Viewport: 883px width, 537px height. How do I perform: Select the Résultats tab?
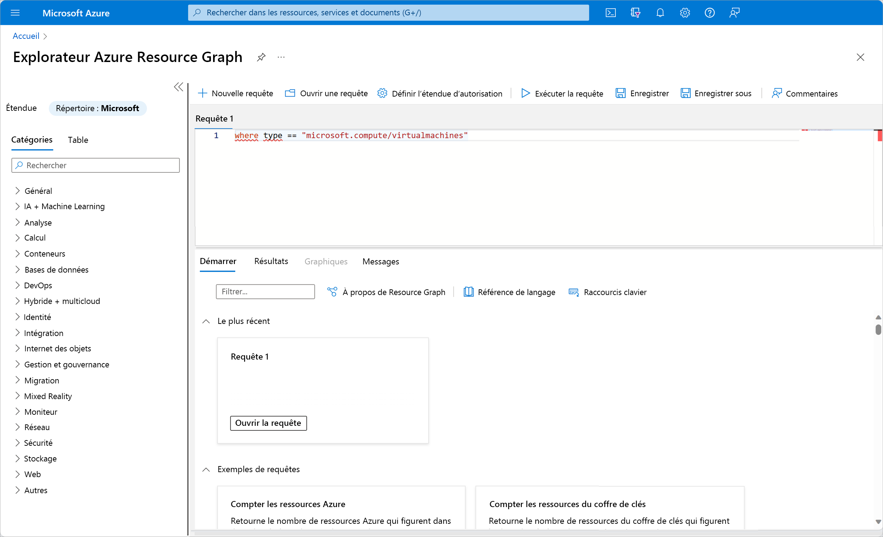coord(271,262)
